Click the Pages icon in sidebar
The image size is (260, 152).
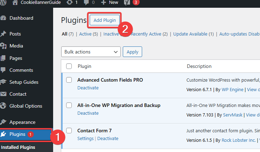coord(3,58)
